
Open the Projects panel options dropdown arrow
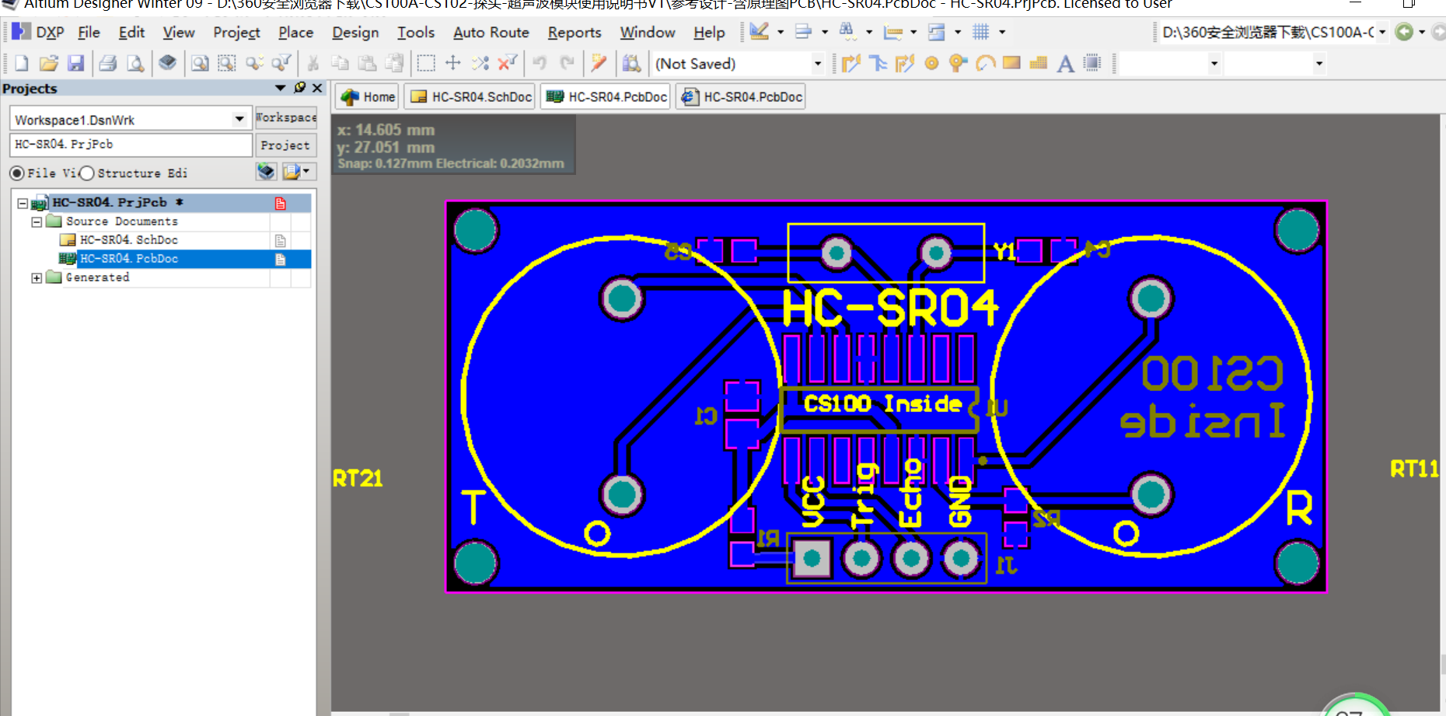[281, 88]
